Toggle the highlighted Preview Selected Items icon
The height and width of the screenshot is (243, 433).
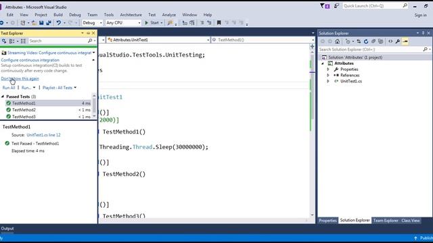tap(405, 41)
